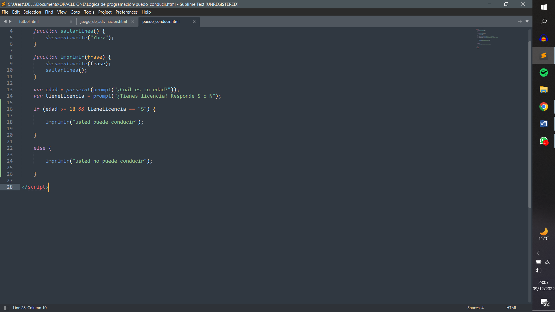555x312 pixels.
Task: Restore down the Sublime Text window
Action: 506,4
